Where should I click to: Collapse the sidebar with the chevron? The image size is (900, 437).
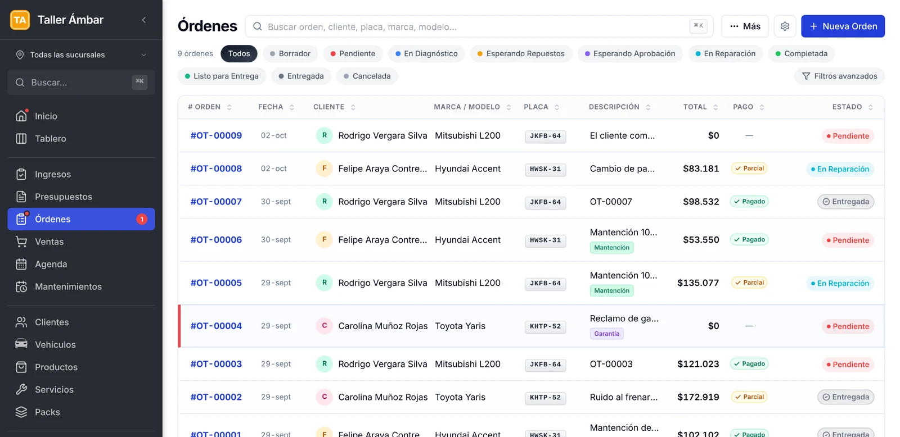pos(144,20)
